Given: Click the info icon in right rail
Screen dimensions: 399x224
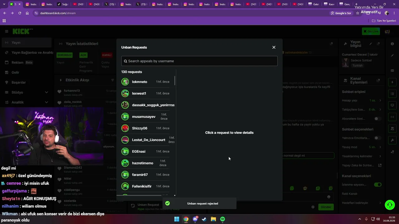Looking at the screenshot, I should tap(392, 44).
